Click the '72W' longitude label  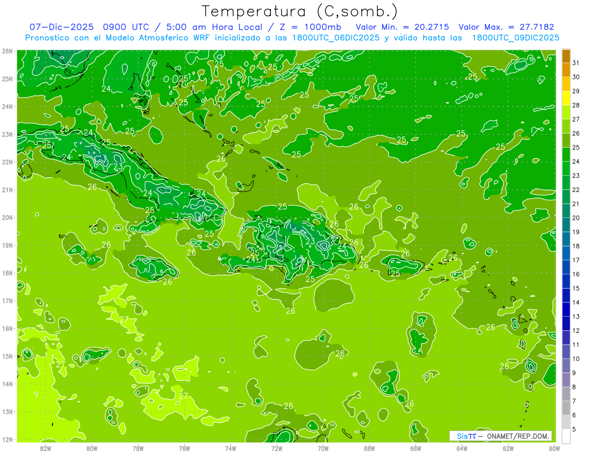pyautogui.click(x=277, y=448)
